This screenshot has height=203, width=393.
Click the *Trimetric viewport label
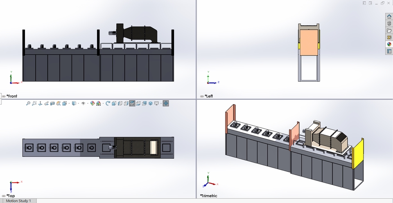click(208, 196)
